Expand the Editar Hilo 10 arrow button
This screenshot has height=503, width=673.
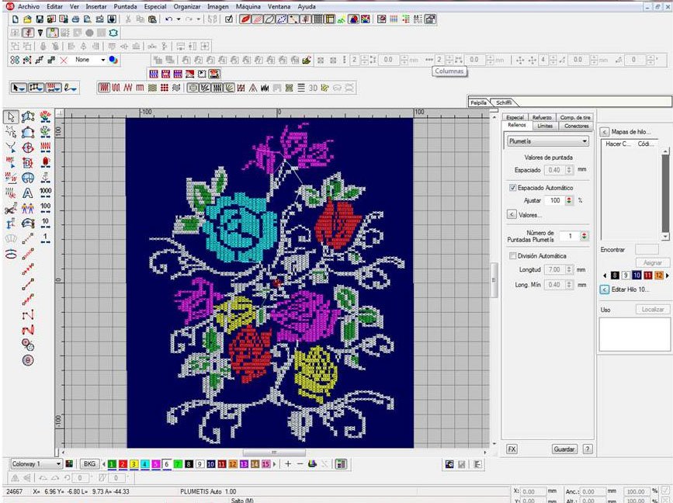[x=605, y=290]
